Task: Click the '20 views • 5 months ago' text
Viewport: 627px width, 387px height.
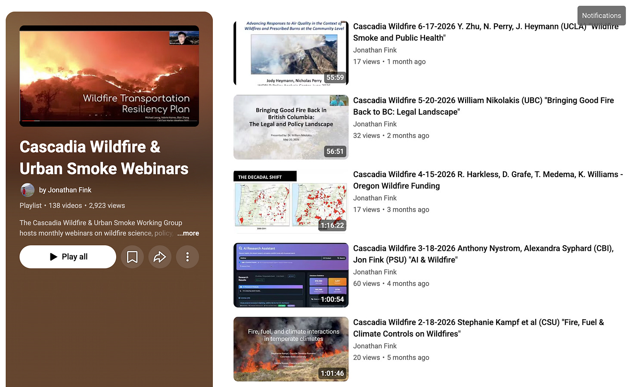Action: coord(391,358)
